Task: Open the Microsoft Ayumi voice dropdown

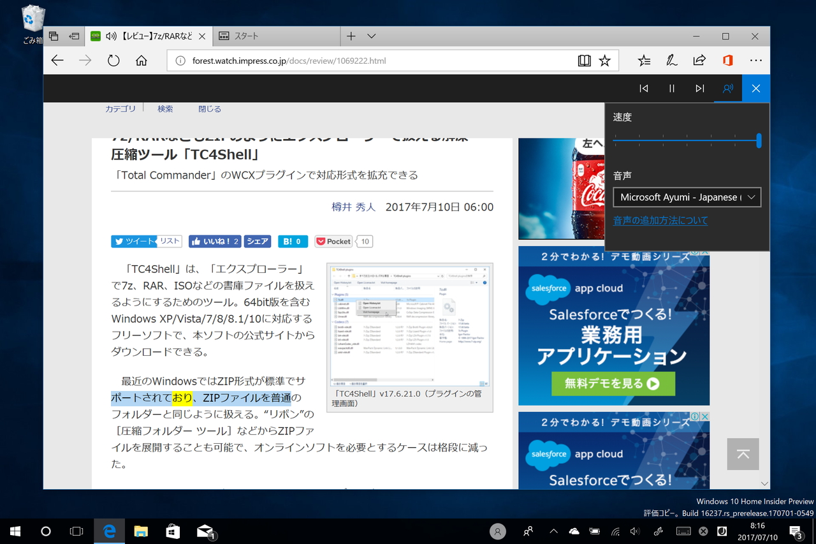Action: pyautogui.click(x=687, y=197)
